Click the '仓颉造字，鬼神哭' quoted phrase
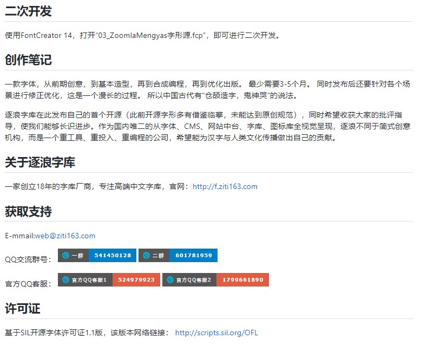Viewport: 421px width, 345px height. pos(236,95)
